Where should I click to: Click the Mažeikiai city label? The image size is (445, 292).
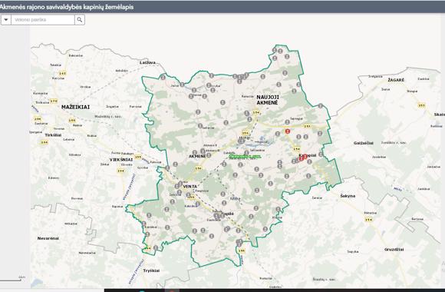75,107
